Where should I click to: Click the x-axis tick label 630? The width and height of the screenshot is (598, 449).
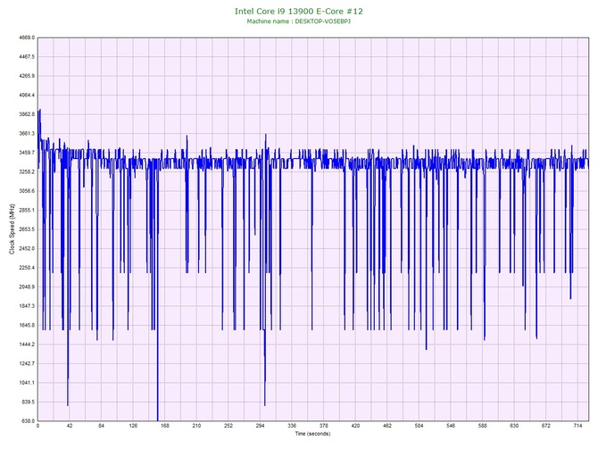514,426
